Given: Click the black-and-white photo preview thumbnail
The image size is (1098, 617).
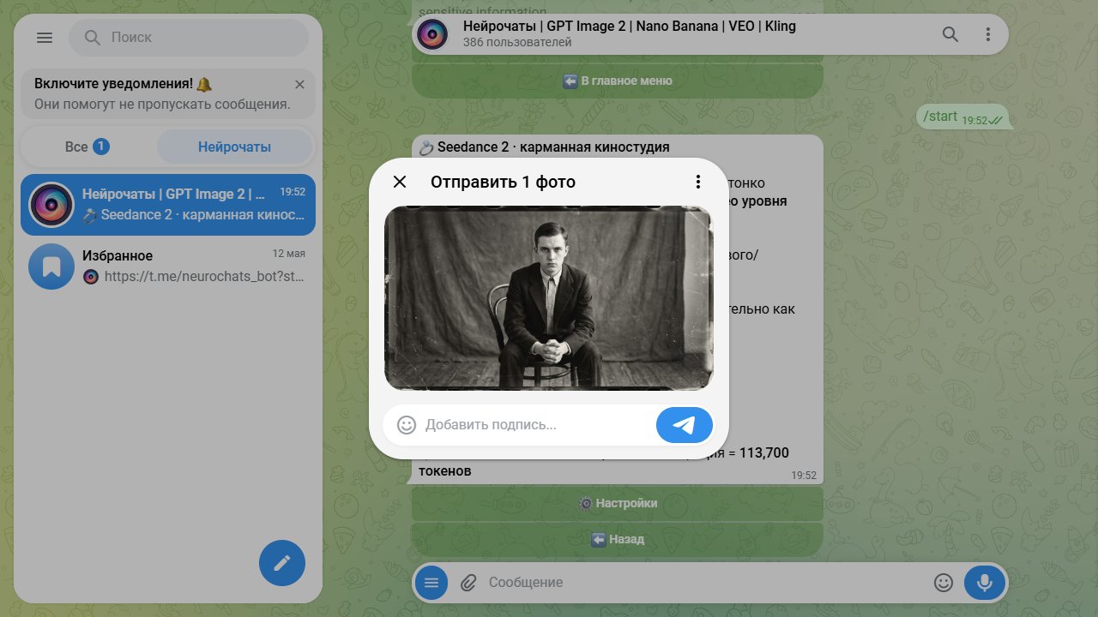Looking at the screenshot, I should point(549,297).
